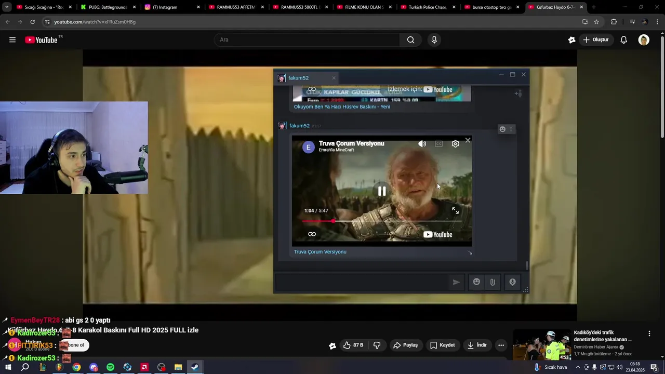
Task: Open a new browser tab
Action: 594,7
